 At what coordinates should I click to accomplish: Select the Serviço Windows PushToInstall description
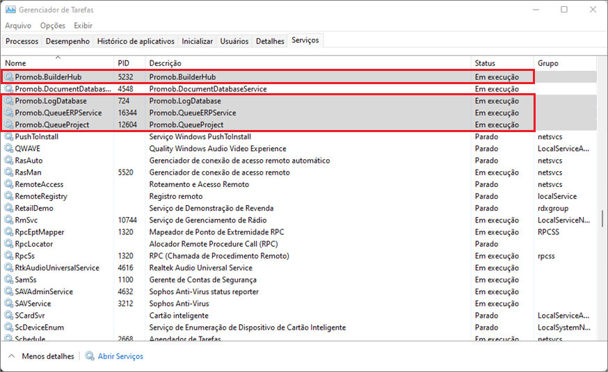coord(200,136)
